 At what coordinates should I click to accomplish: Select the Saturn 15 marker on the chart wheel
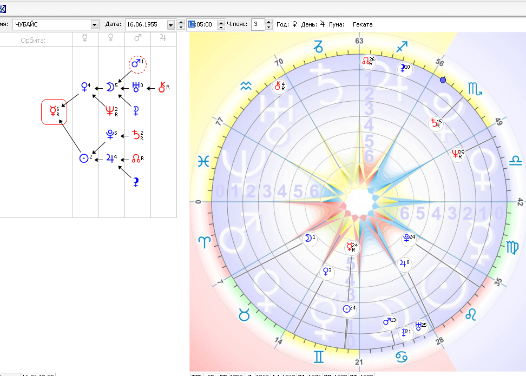pyautogui.click(x=436, y=124)
